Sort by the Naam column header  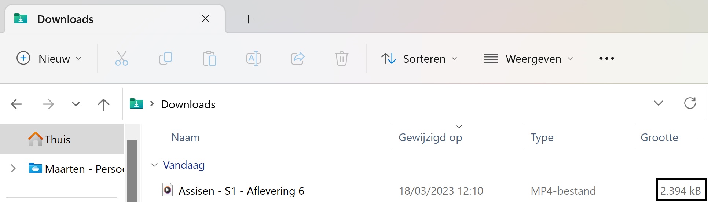coord(186,137)
